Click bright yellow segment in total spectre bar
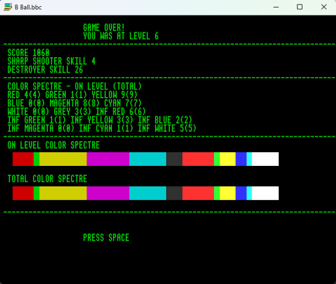336x284 pixels. 228,193
